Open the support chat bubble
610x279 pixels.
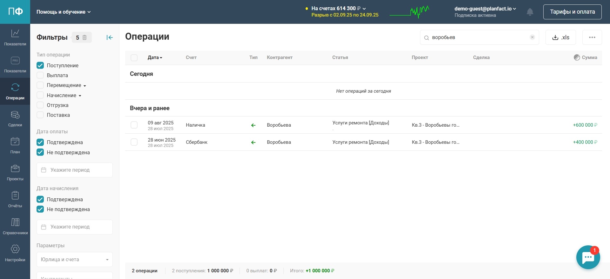588,257
